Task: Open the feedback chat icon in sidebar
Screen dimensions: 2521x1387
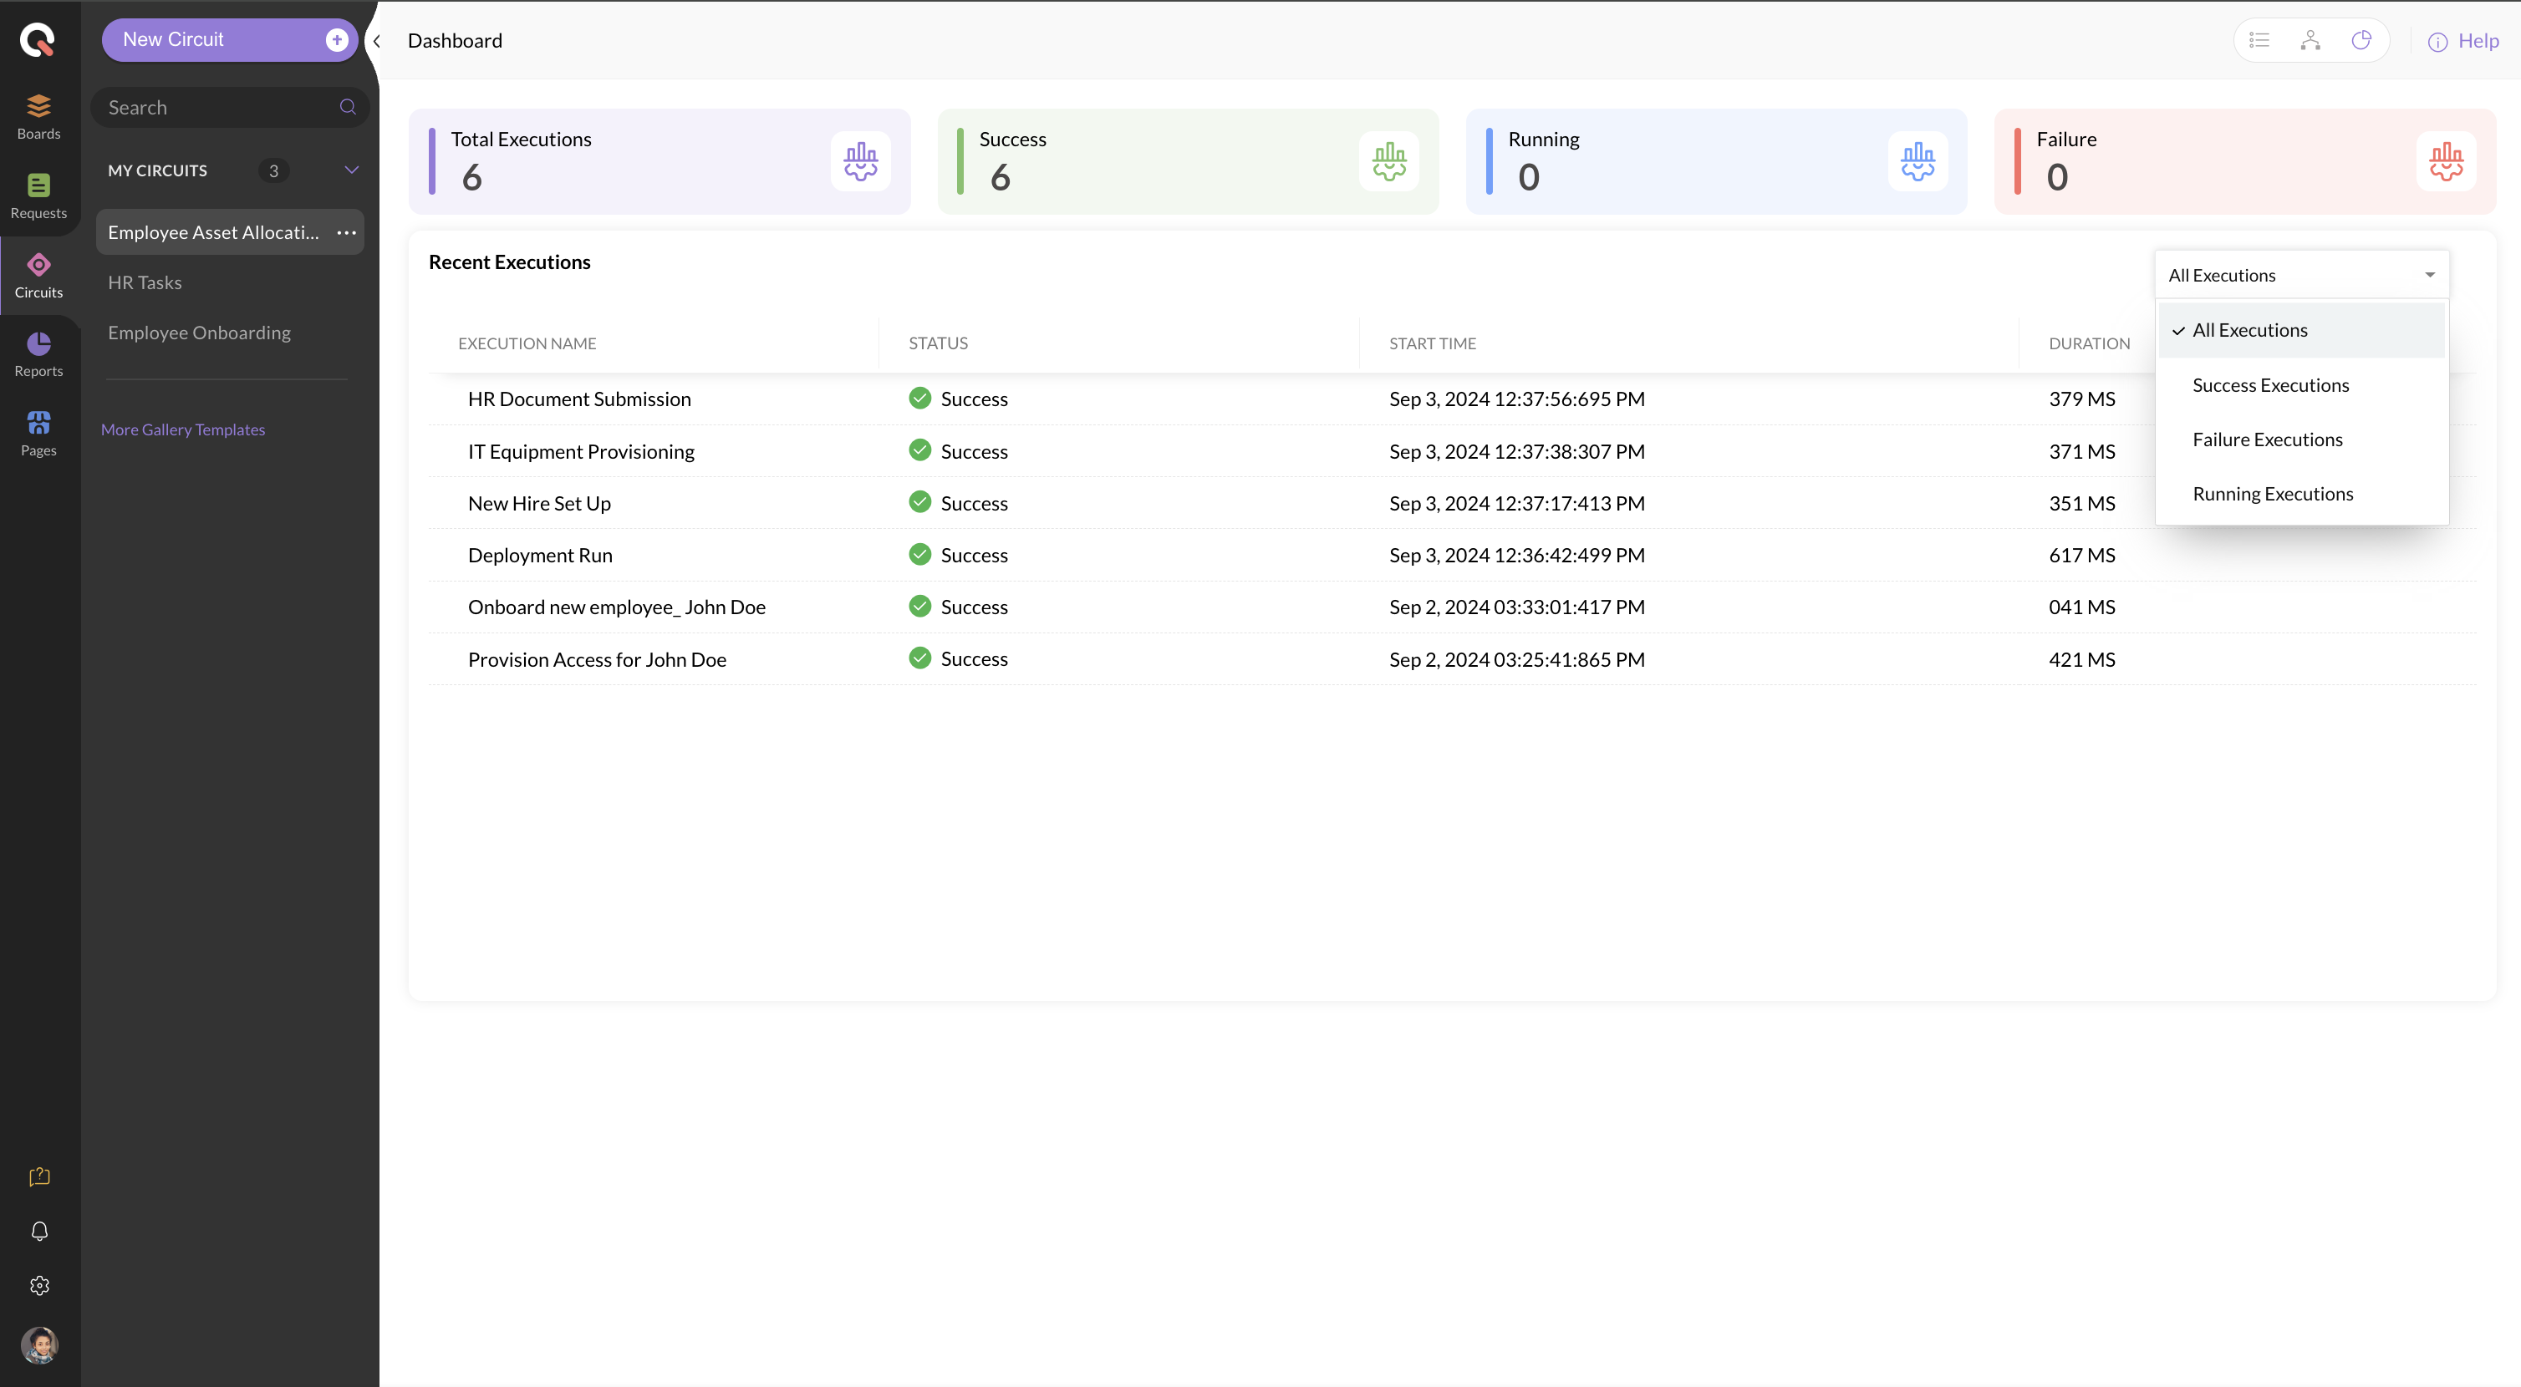Action: [x=39, y=1176]
